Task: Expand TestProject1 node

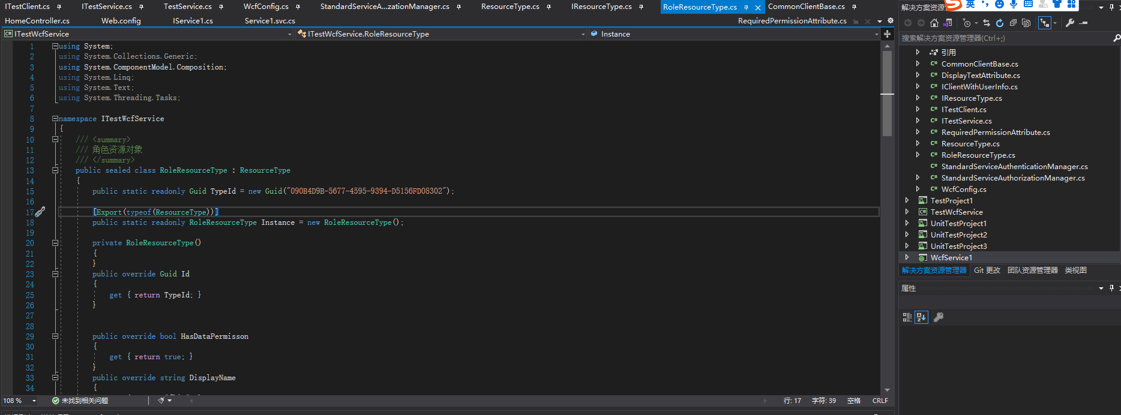Action: [907, 200]
